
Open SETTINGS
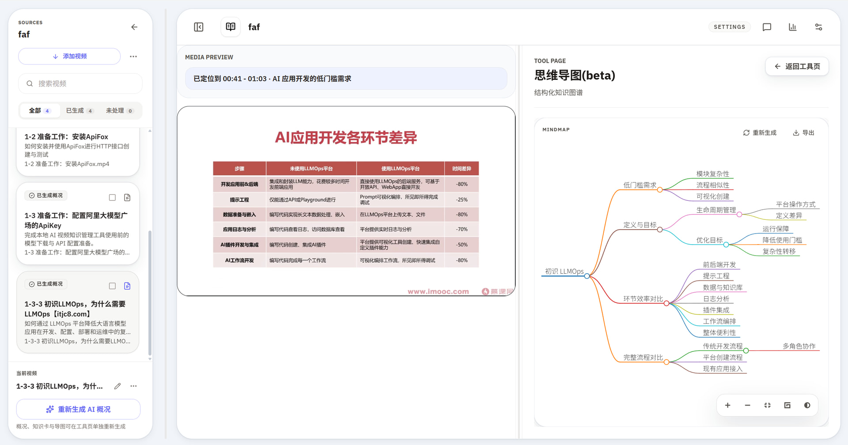(730, 27)
